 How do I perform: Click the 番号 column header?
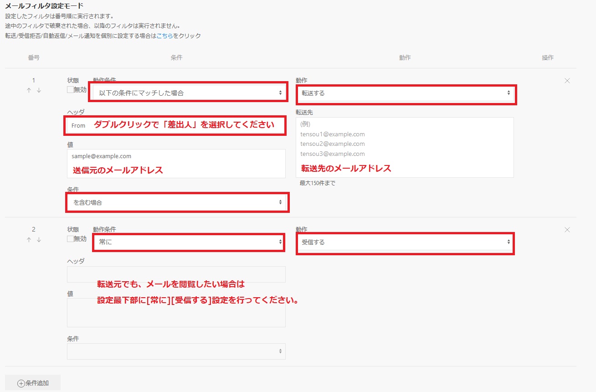tap(34, 58)
